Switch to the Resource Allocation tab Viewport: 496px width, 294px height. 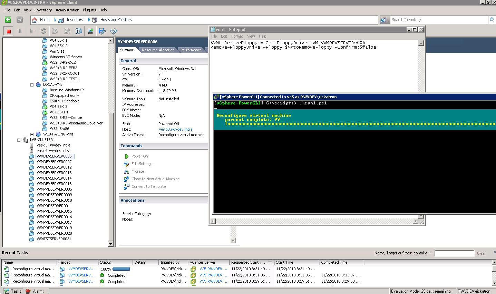pos(158,50)
